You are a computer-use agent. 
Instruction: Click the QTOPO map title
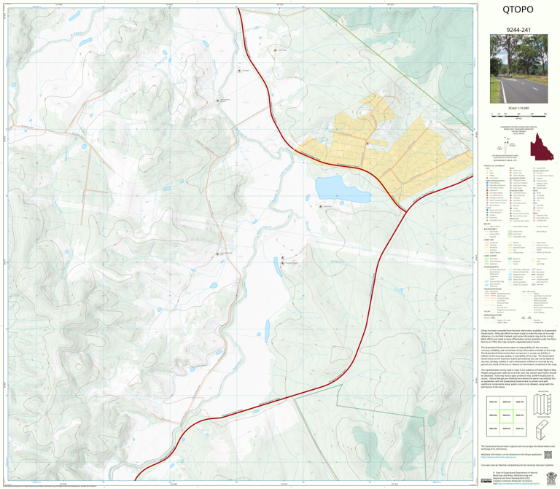[518, 9]
